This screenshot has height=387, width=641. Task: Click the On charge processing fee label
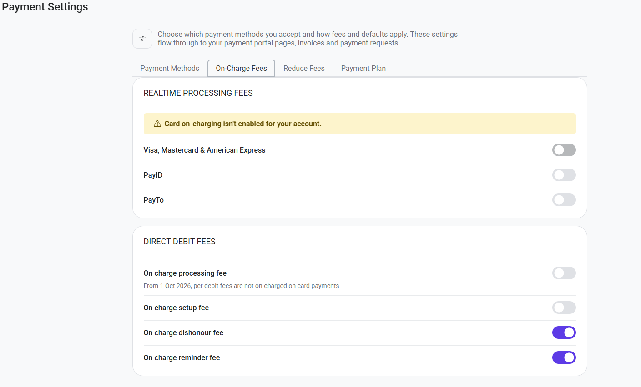click(x=185, y=273)
